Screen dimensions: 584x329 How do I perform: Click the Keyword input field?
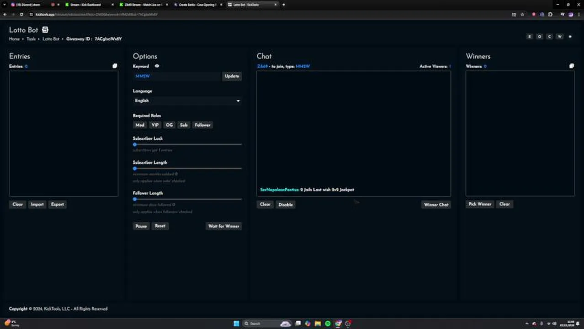177,76
